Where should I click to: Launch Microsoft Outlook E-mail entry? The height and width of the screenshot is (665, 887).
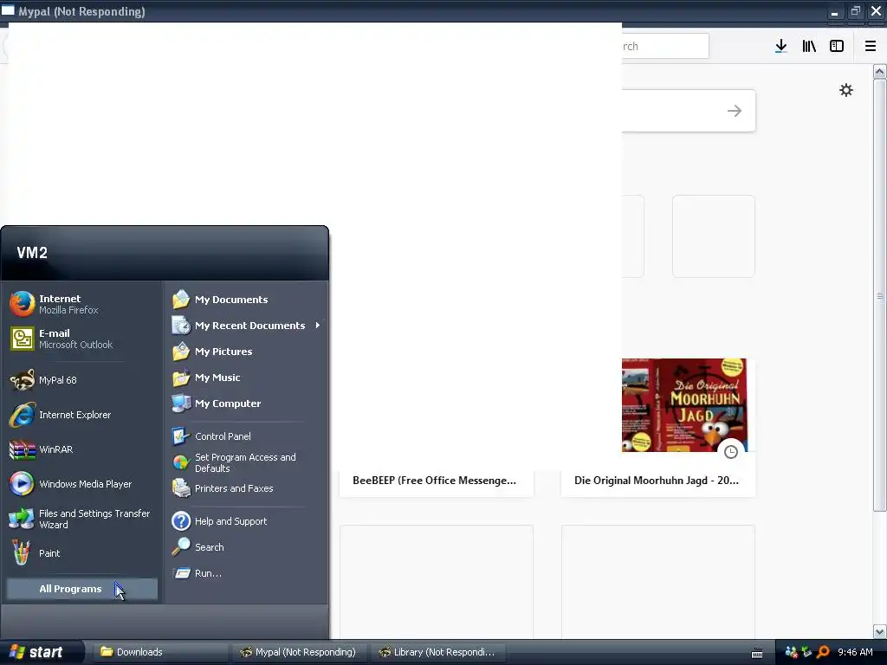point(82,339)
